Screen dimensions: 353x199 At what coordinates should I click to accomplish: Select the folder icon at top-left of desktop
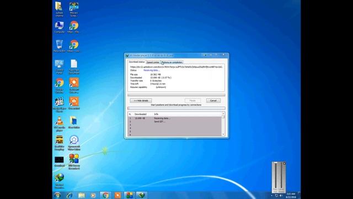coord(59,9)
